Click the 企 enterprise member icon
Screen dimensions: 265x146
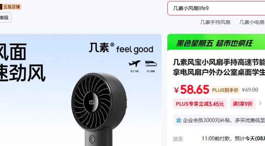point(178,120)
